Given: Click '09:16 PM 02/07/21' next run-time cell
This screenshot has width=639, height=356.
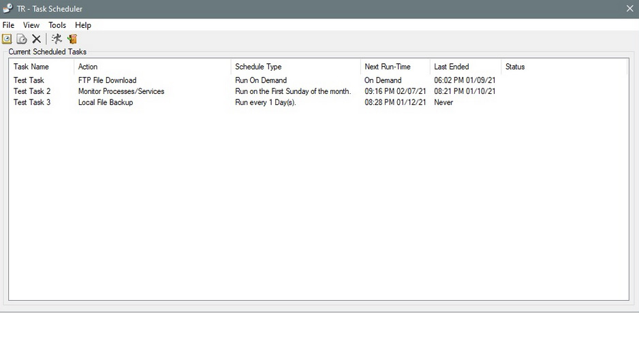Looking at the screenshot, I should (395, 91).
